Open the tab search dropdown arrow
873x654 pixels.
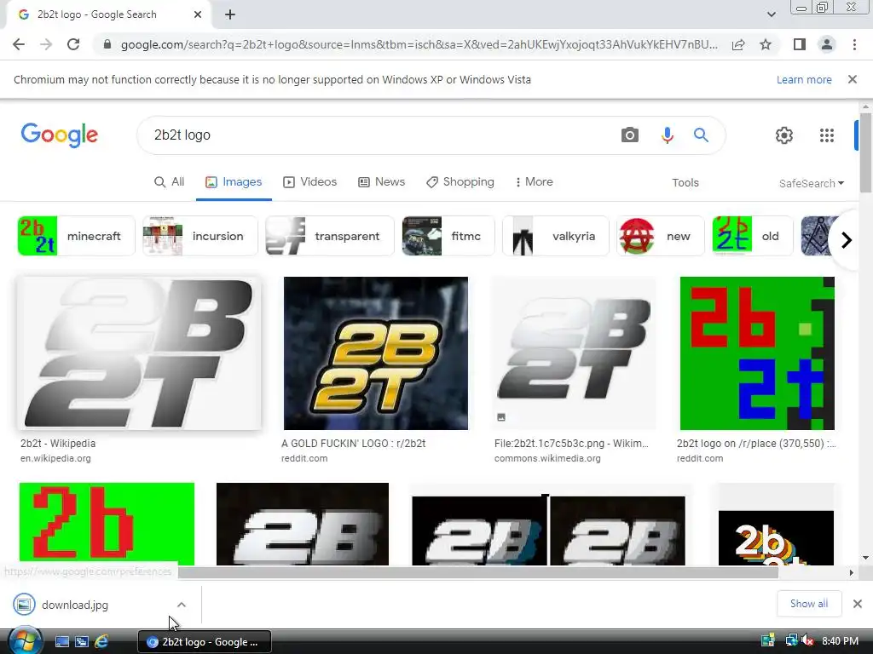[x=771, y=14]
